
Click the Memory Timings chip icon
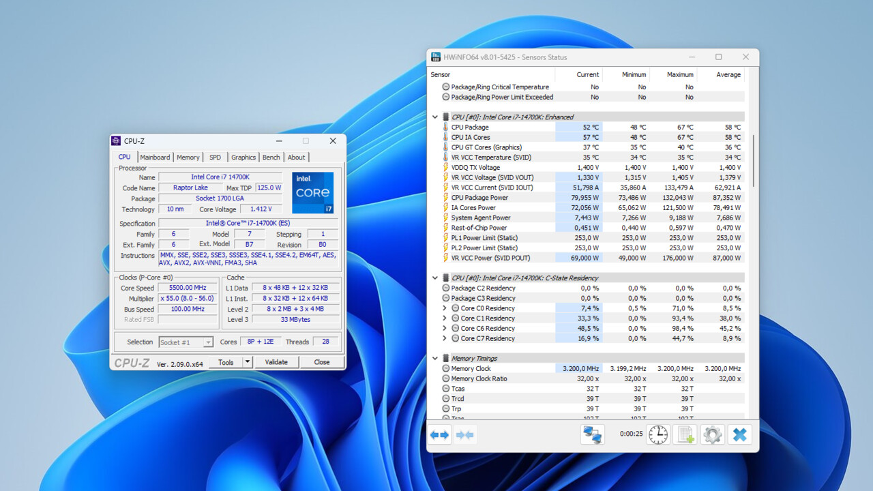pyautogui.click(x=445, y=357)
